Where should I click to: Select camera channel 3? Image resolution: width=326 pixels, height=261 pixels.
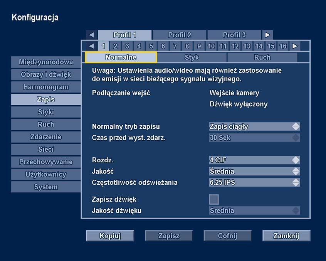point(127,46)
